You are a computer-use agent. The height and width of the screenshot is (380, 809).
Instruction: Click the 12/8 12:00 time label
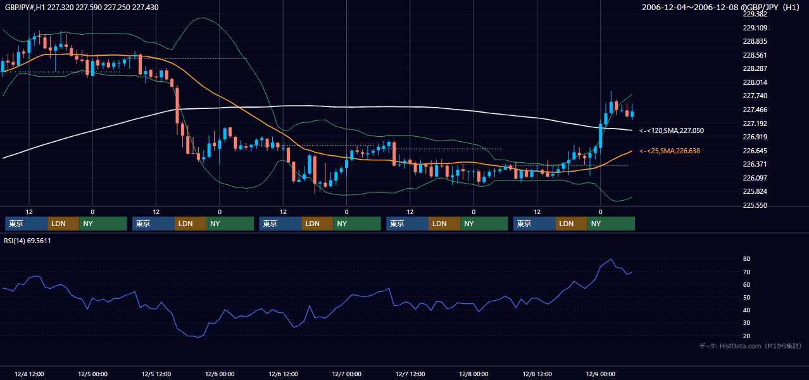(x=537, y=374)
